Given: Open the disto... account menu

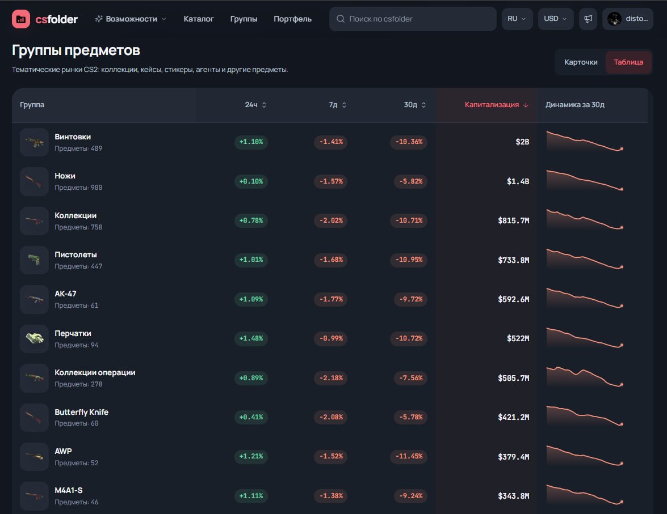Looking at the screenshot, I should (x=627, y=19).
